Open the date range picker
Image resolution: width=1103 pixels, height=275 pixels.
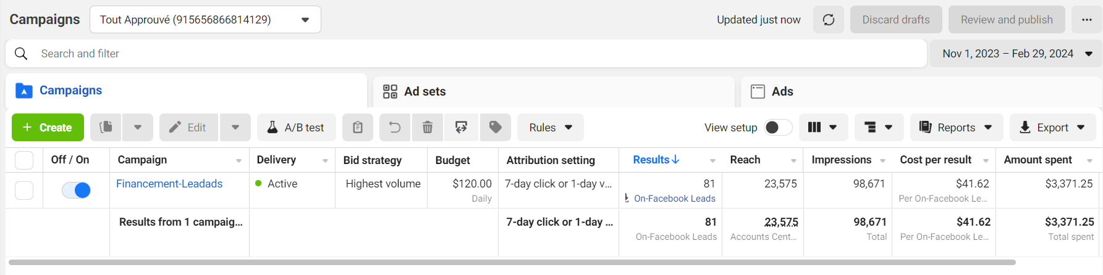tap(1015, 54)
